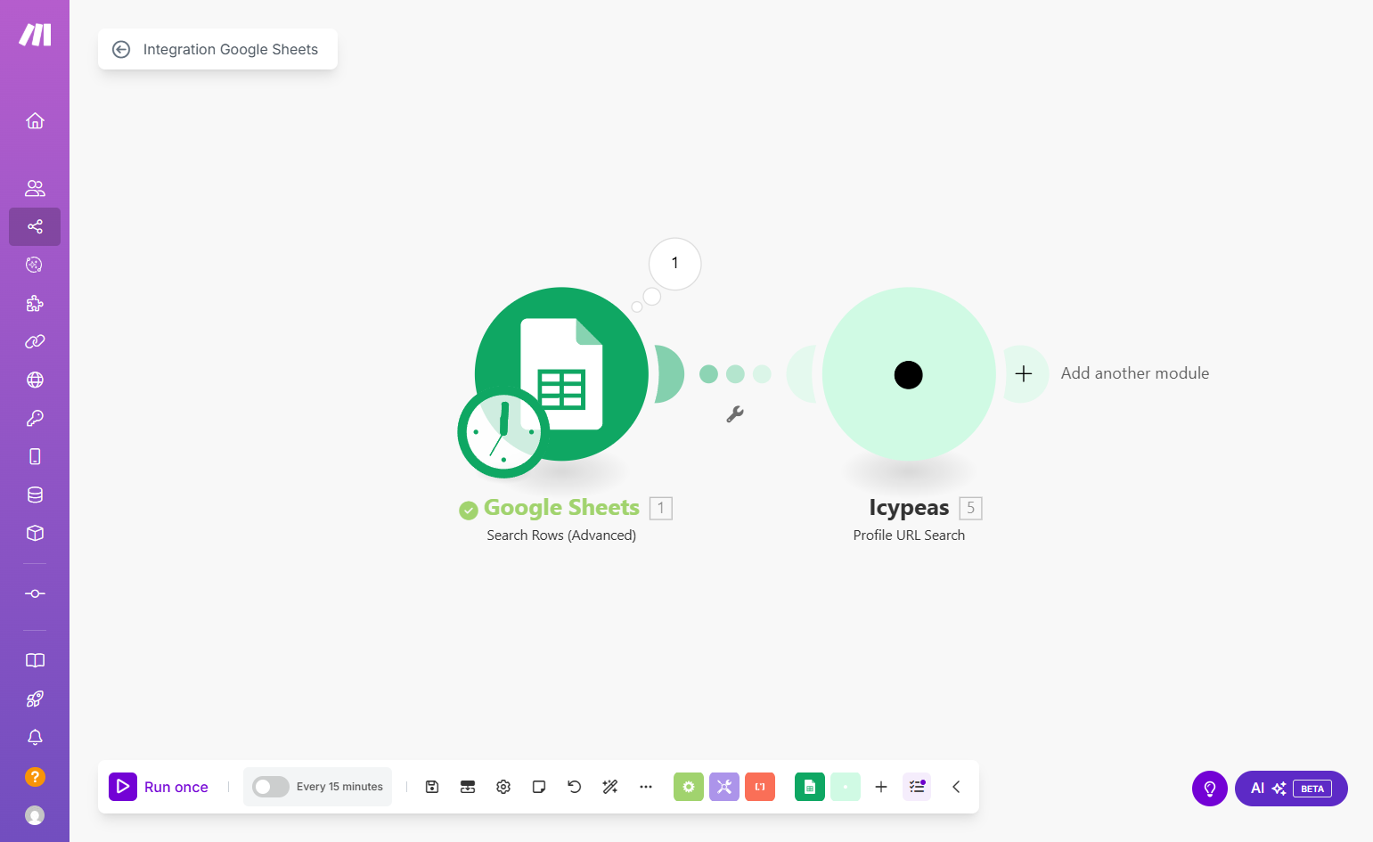The height and width of the screenshot is (842, 1373).
Task: Click the Auto-align magic wand icon
Action: pyautogui.click(x=610, y=787)
